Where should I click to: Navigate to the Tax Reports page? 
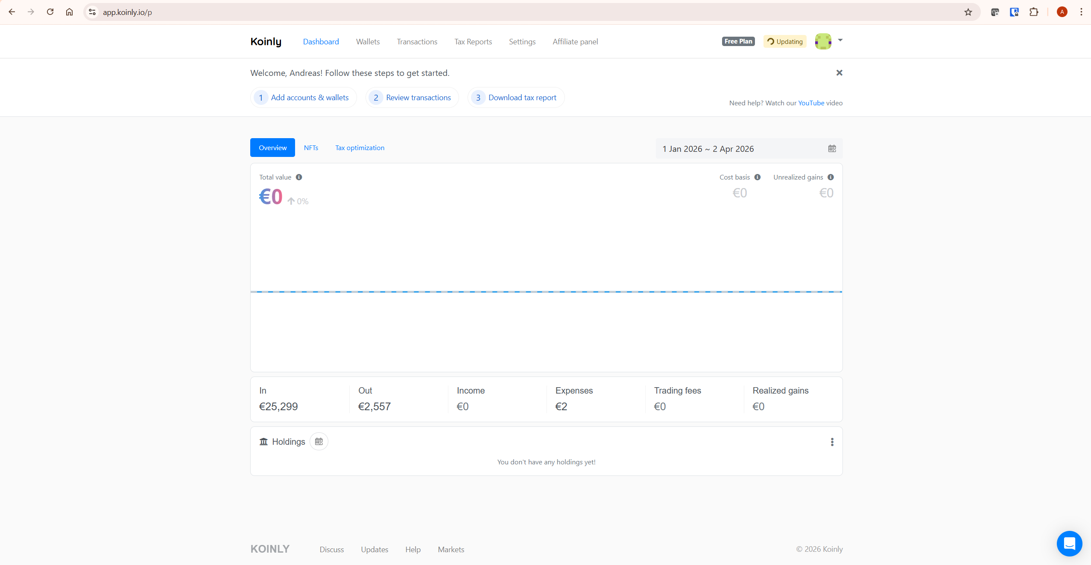pos(473,41)
